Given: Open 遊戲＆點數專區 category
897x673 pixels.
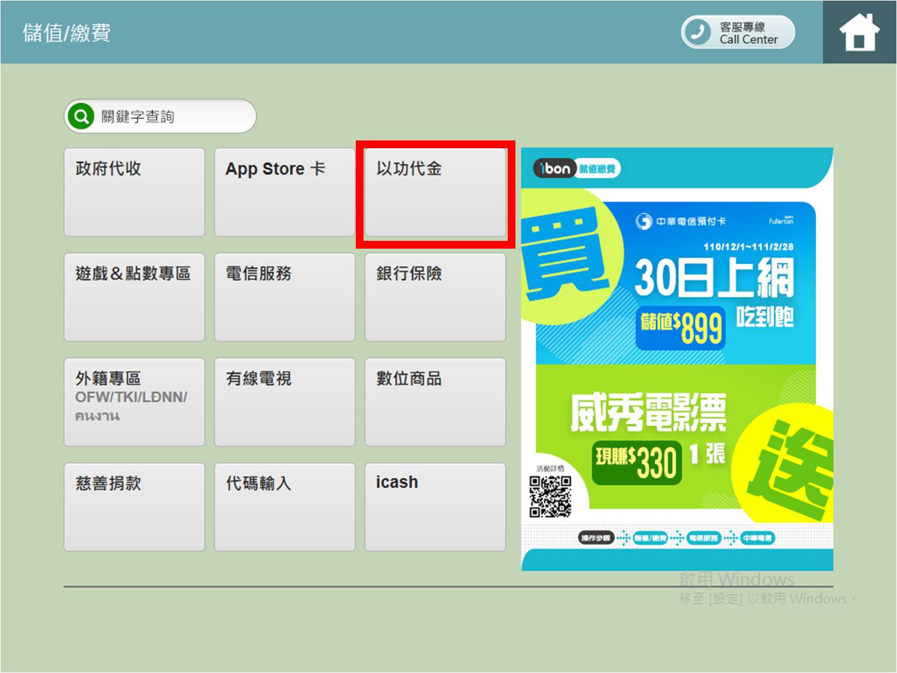Looking at the screenshot, I should (135, 297).
